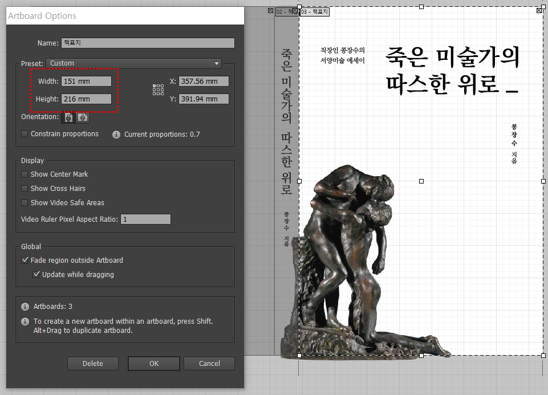548x395 pixels.
Task: Click the artboard Name field
Action: [148, 43]
